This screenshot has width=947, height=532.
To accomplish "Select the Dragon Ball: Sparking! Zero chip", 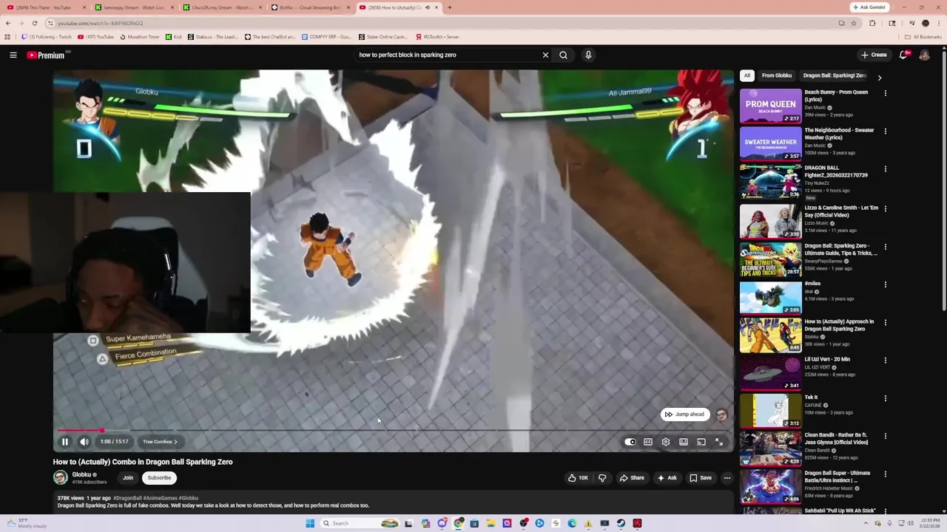I will (x=835, y=75).
